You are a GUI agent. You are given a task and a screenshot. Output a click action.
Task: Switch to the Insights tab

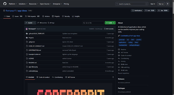[76, 16]
